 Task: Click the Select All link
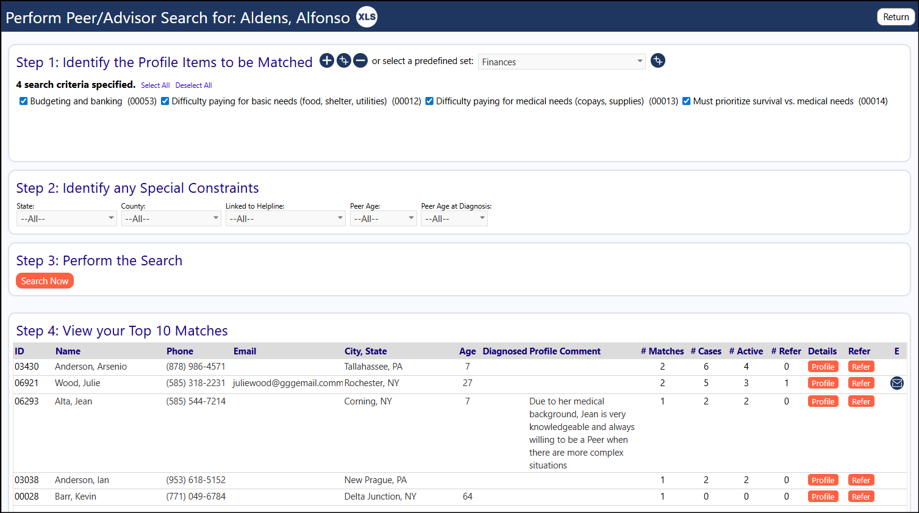pyautogui.click(x=156, y=85)
